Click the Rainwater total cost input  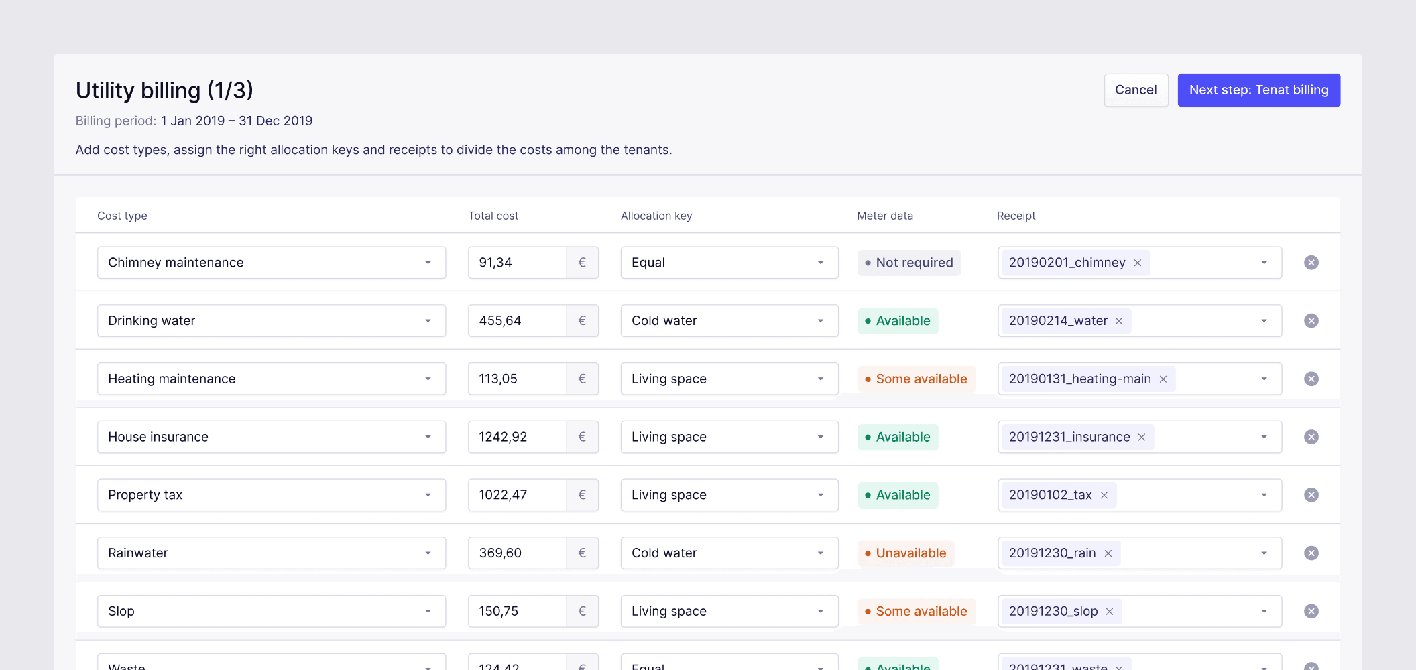coord(516,553)
